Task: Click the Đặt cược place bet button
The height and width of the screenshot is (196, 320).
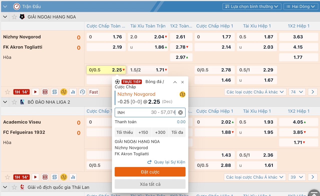Action: 150,172
